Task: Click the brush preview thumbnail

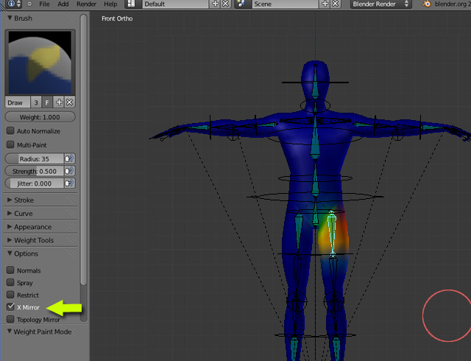Action: point(40,63)
